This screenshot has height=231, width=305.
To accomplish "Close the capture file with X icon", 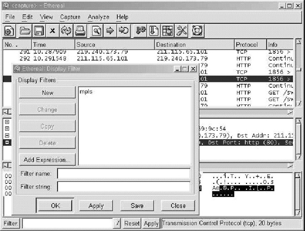I will click(x=52, y=31).
